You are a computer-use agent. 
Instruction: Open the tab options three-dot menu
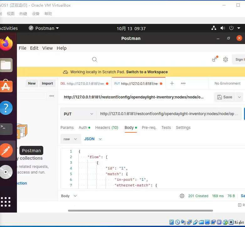(183, 83)
